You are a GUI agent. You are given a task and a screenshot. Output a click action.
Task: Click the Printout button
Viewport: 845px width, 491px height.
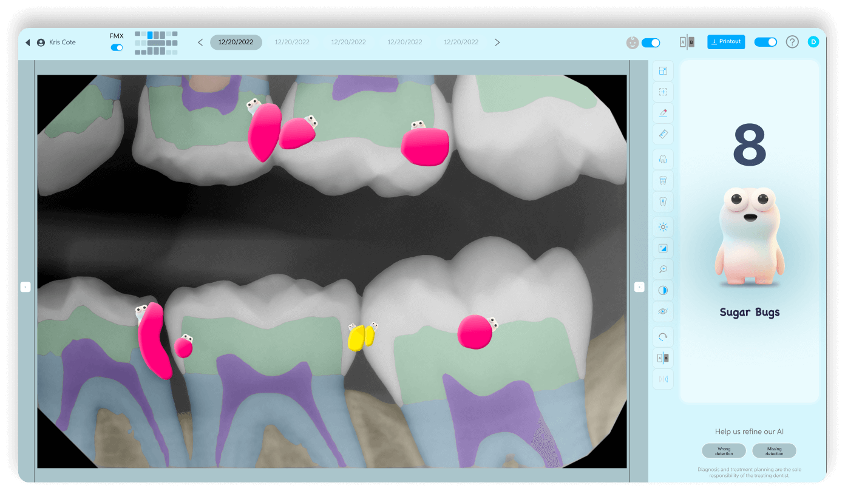point(726,42)
